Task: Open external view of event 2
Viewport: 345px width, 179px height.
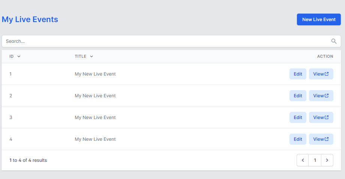Action: [321, 96]
